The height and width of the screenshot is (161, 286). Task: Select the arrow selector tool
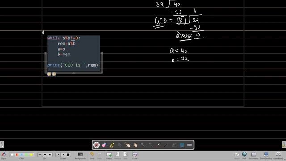coord(119,145)
